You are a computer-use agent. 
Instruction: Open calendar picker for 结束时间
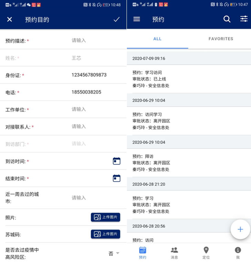point(117,178)
